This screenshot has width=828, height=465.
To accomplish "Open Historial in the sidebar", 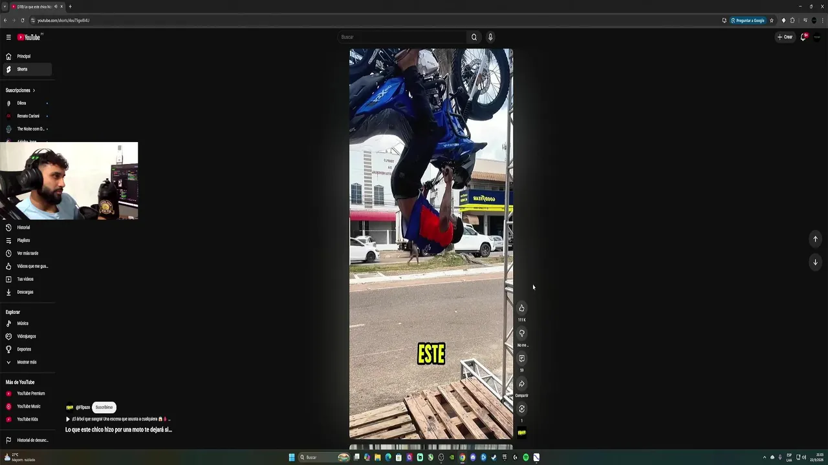I will 26,227.
